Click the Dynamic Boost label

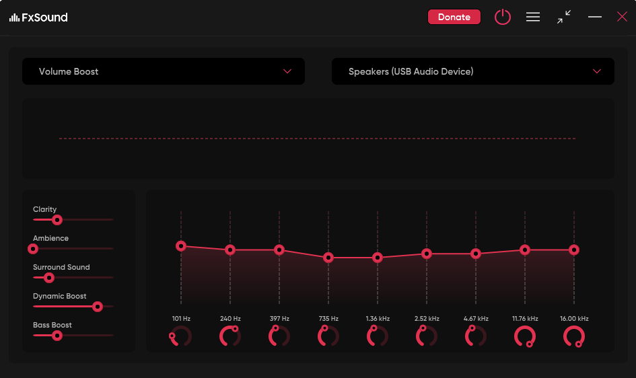click(x=60, y=296)
